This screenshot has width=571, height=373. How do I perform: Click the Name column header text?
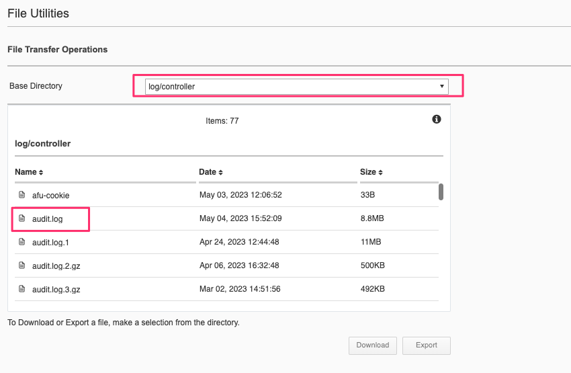26,172
